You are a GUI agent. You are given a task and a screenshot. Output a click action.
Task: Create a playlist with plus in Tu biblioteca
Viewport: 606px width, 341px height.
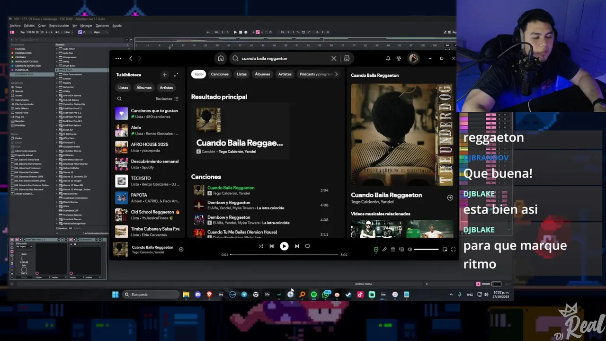(165, 74)
